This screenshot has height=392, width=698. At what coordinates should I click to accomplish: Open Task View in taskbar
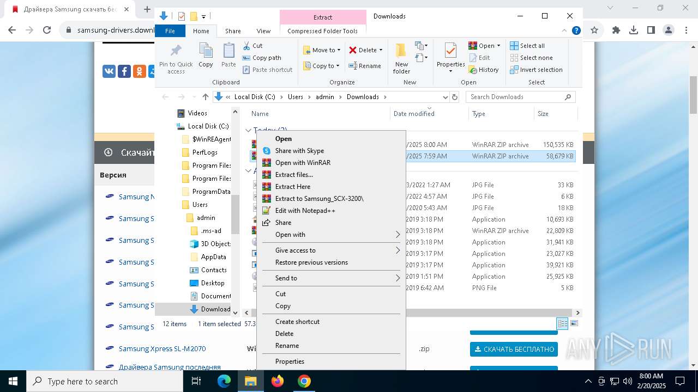(197, 381)
